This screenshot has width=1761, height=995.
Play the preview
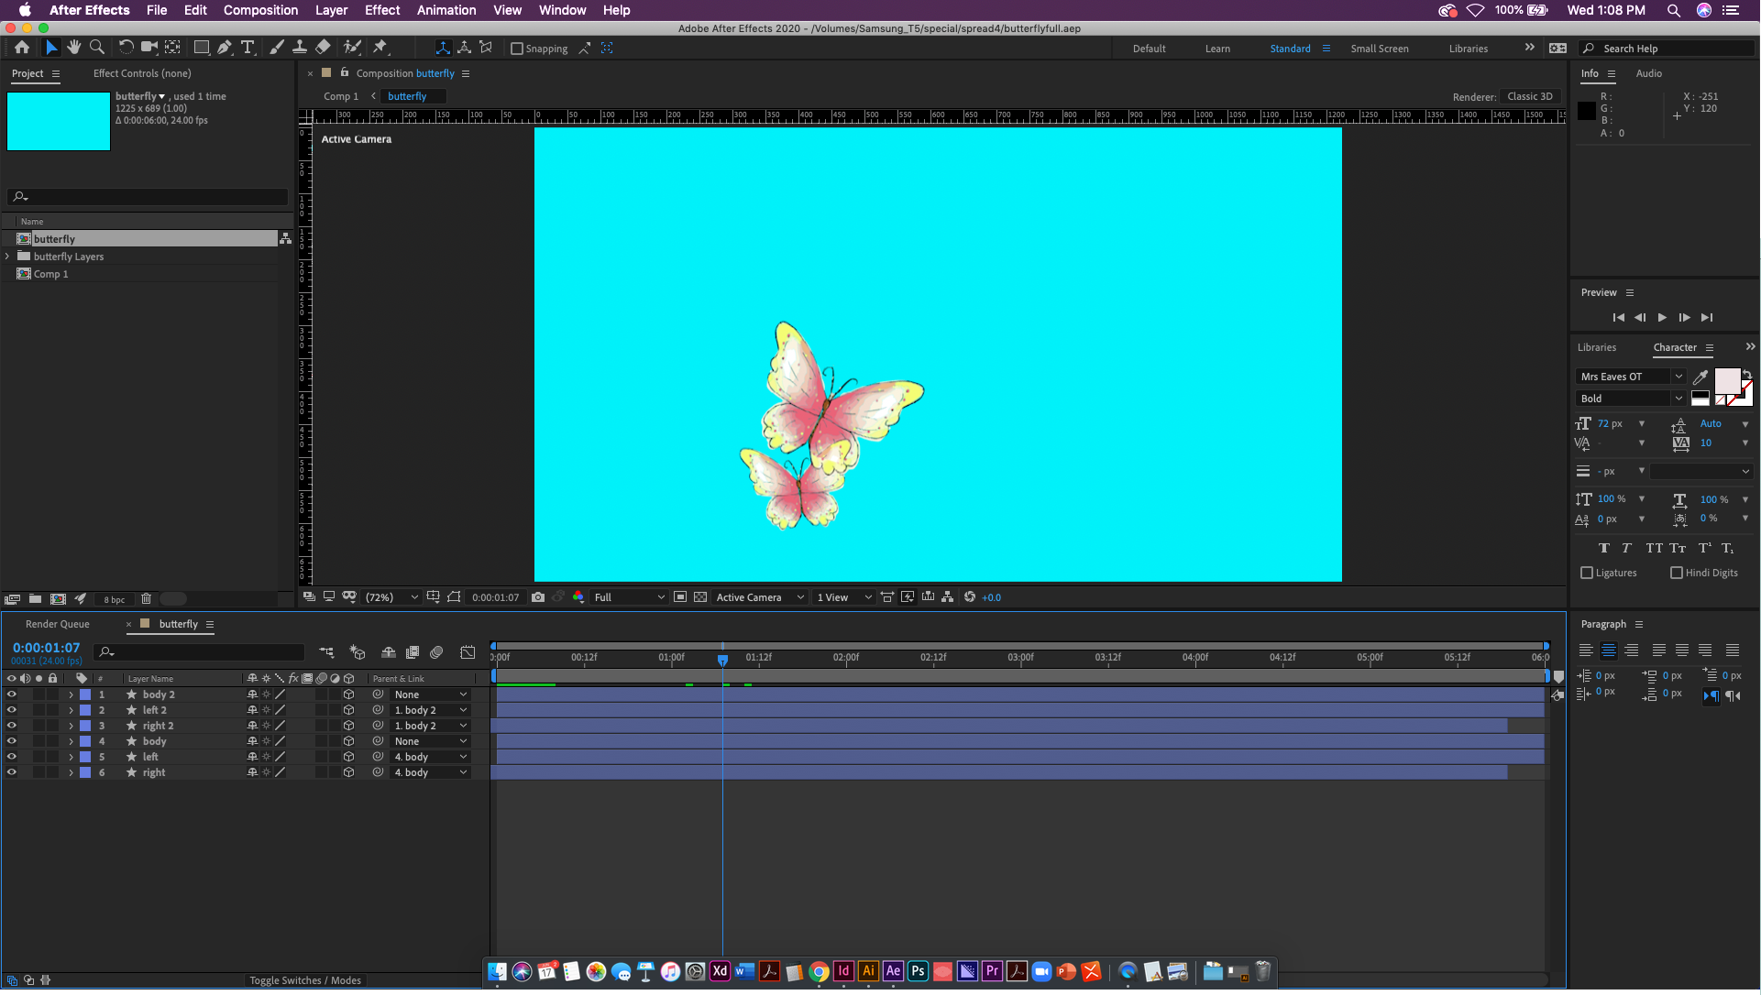pyautogui.click(x=1662, y=318)
